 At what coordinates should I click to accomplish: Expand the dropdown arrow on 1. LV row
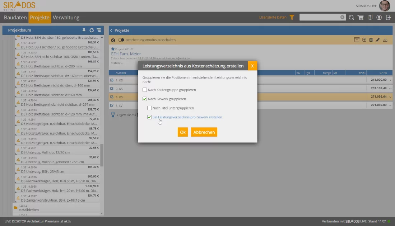[x=390, y=105]
